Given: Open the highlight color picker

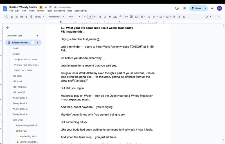Looking at the screenshot, I should tap(120, 17).
